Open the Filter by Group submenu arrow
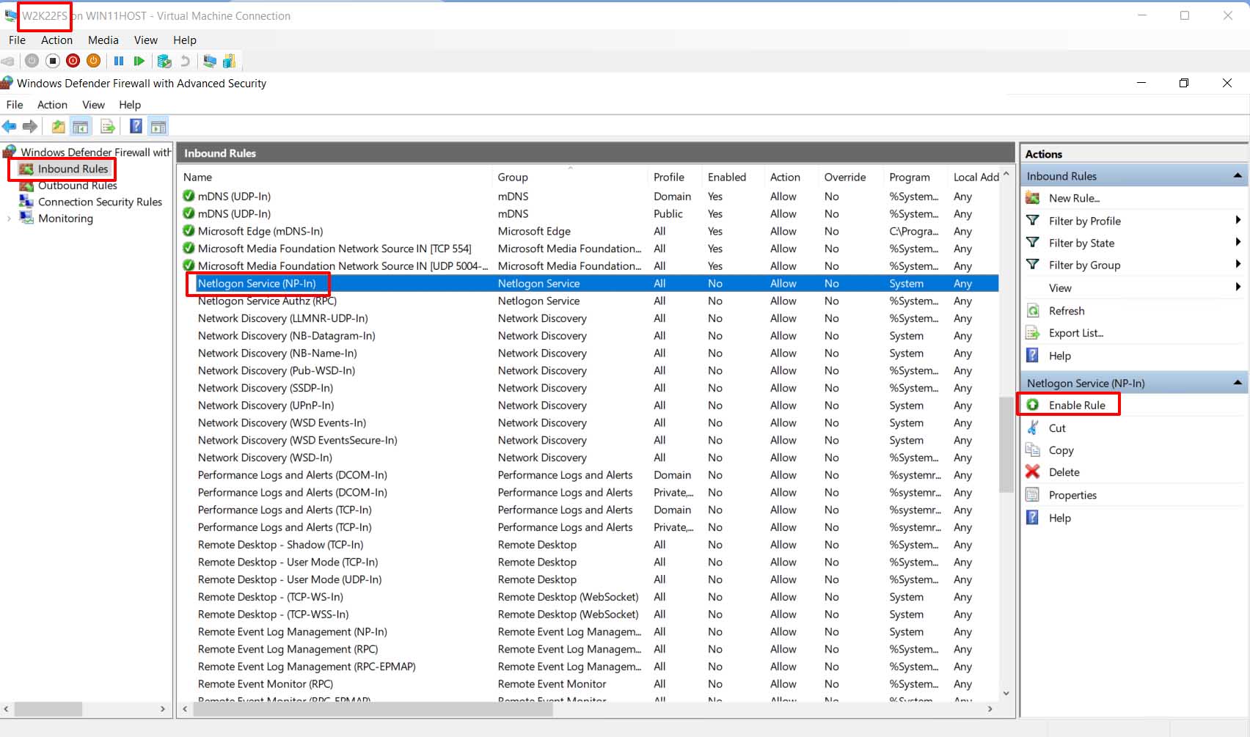The image size is (1250, 737). tap(1238, 264)
